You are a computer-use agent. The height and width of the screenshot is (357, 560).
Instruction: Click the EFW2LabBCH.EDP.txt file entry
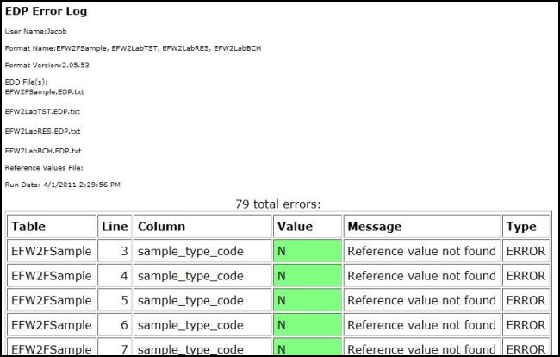click(x=42, y=151)
